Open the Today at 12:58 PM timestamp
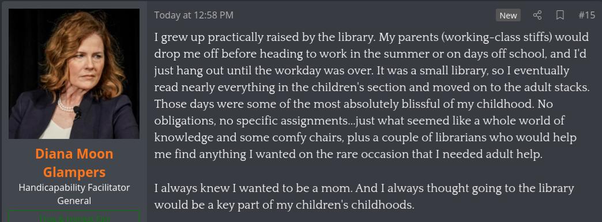602x222 pixels. tap(194, 16)
